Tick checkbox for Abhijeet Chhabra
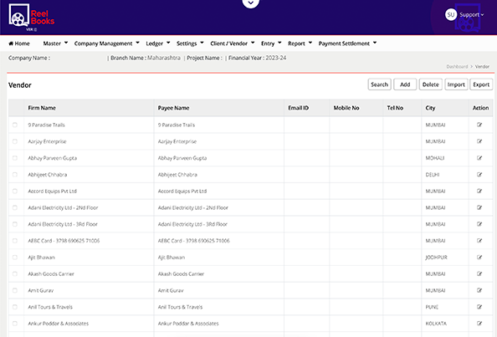Screen dimensions: 497x337 coord(15,175)
